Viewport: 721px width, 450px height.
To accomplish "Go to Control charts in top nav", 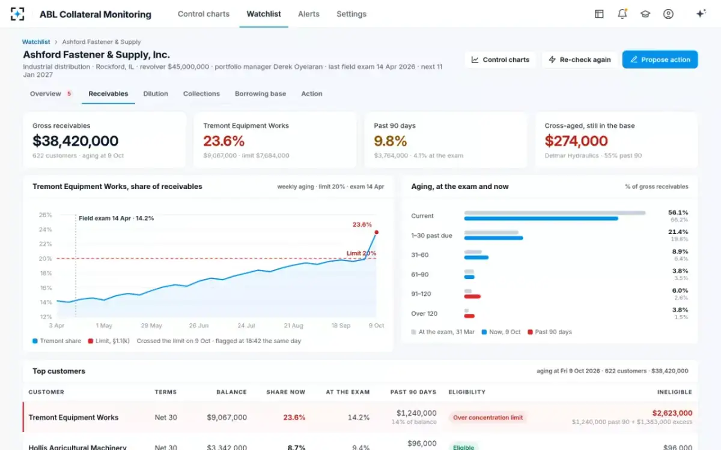I will tap(204, 14).
